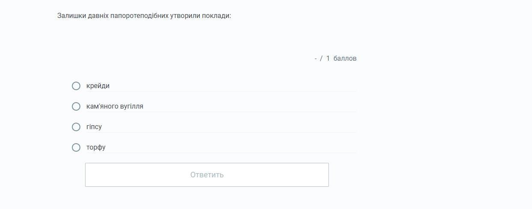This screenshot has width=532, height=209.
Task: Click the крейди answer label text
Action: click(x=98, y=86)
